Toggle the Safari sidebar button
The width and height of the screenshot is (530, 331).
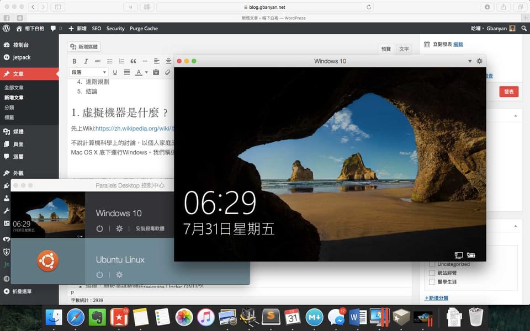pos(58,7)
